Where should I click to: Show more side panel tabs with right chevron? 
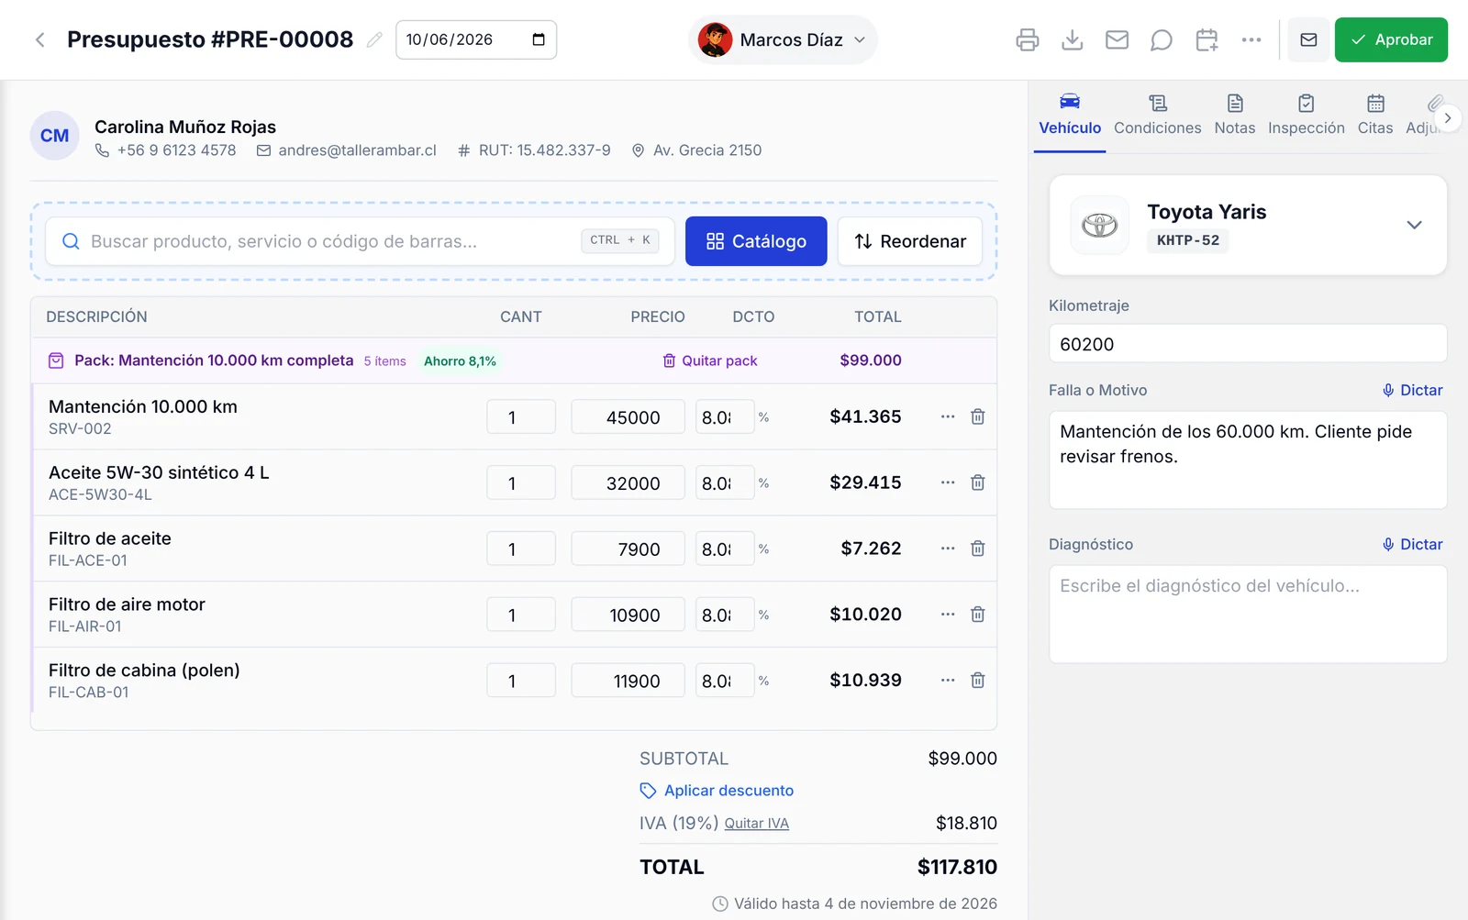(x=1448, y=117)
